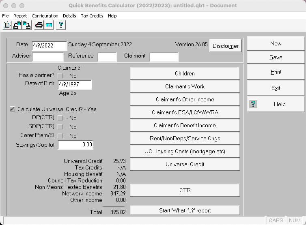Click the print preview toolbar icon
The height and width of the screenshot is (225, 306).
[x=49, y=25]
